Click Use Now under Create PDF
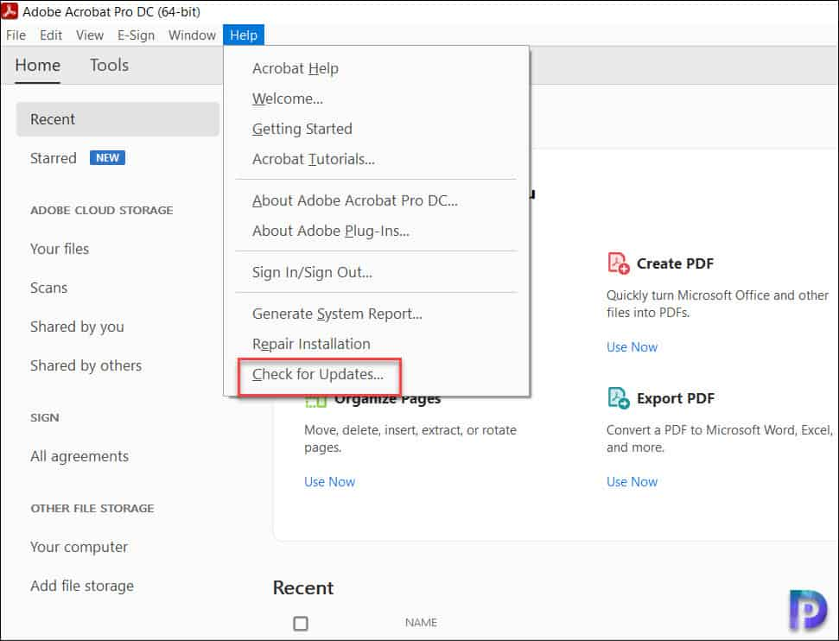This screenshot has width=839, height=641. click(x=632, y=346)
